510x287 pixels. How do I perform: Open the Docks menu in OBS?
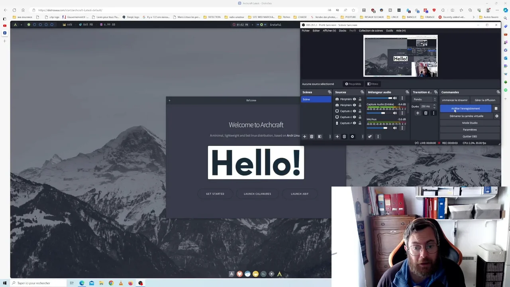(x=343, y=31)
